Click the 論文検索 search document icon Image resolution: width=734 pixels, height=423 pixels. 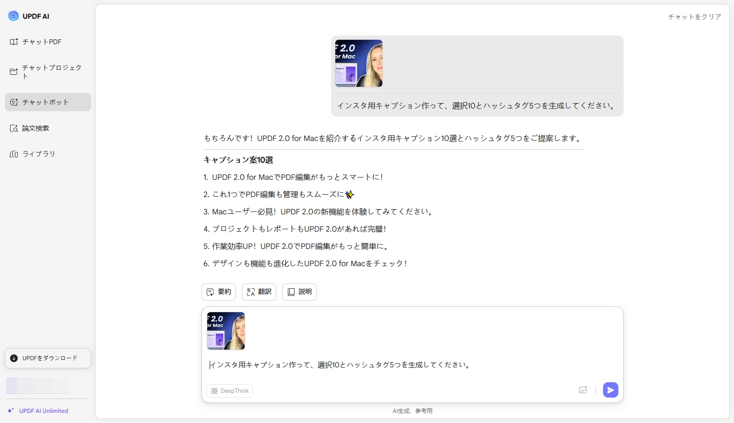click(14, 128)
